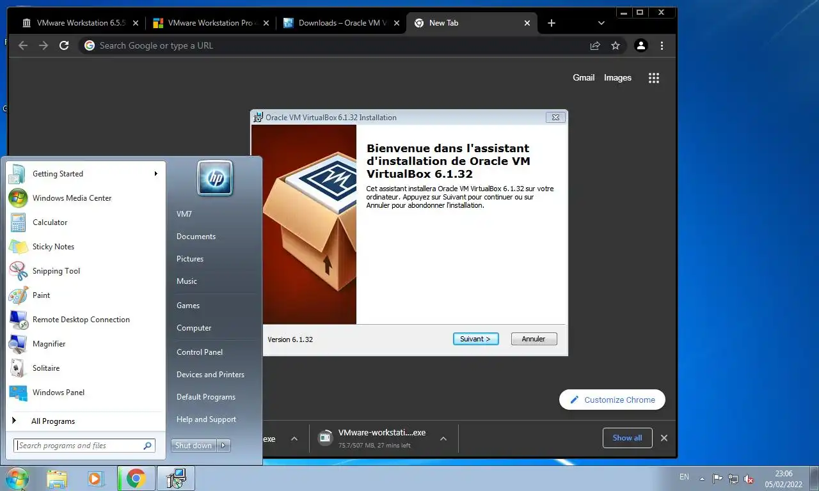Screen dimensions: 819x491
Task: Click the network tray icon
Action: pos(733,479)
